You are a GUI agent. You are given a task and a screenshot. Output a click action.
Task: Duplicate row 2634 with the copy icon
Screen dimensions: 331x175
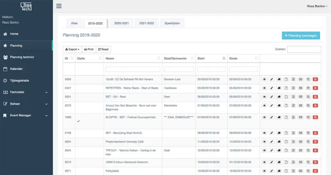tap(308, 142)
